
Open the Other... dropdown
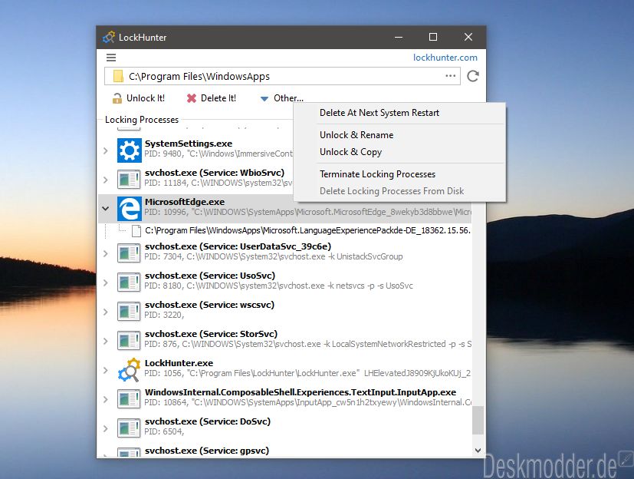coord(282,98)
